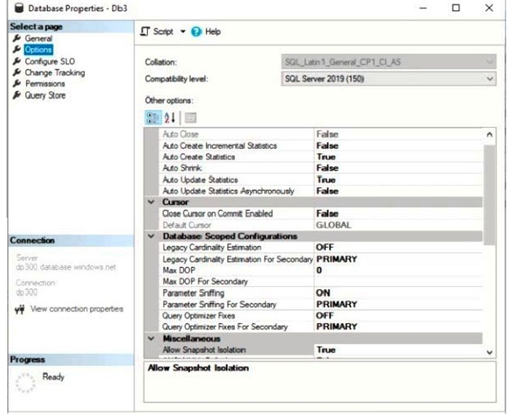Screen dimensions: 510x414
Task: Click View connection properties link
Action: (x=77, y=309)
